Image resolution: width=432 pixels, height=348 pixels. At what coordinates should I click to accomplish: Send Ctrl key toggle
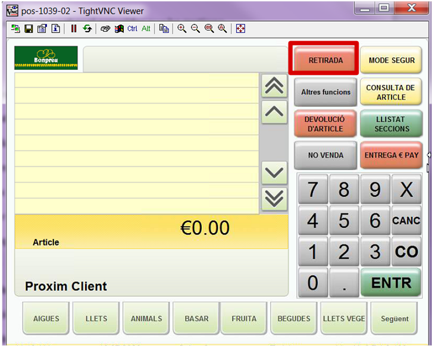132,29
